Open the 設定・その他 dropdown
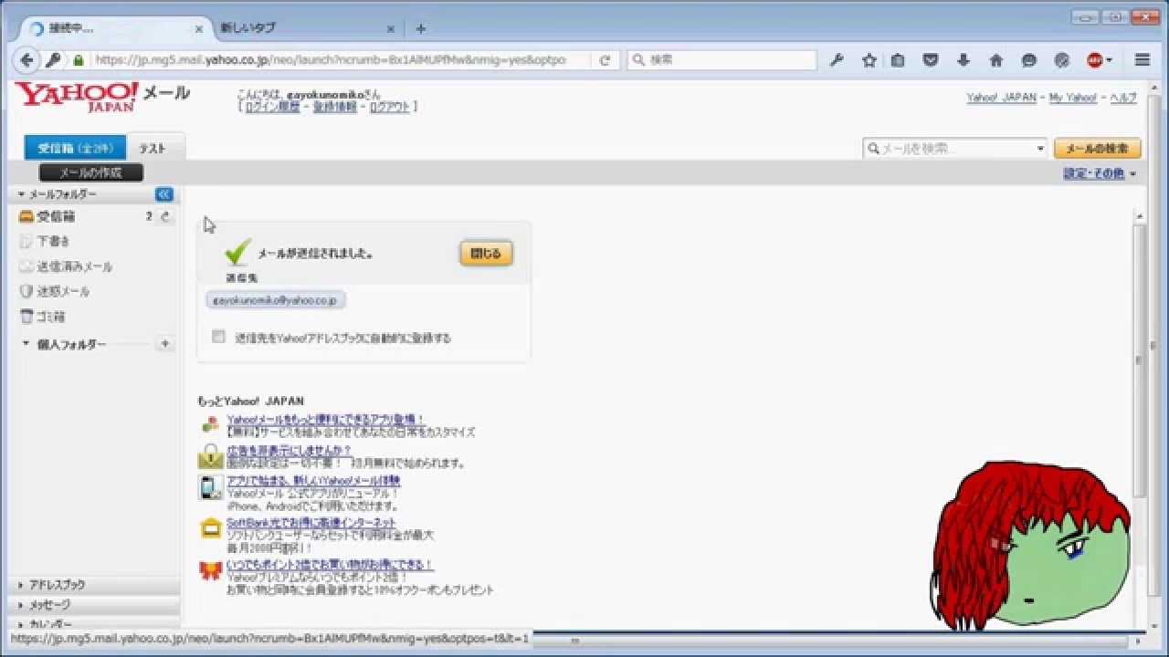 pos(1100,173)
